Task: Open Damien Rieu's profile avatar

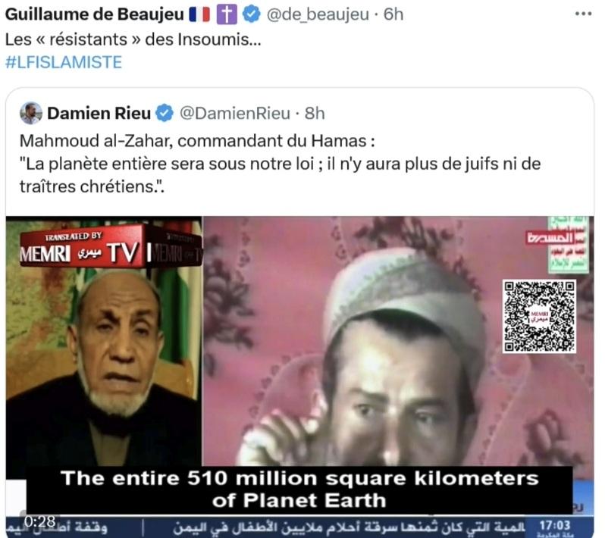Action: [x=31, y=114]
